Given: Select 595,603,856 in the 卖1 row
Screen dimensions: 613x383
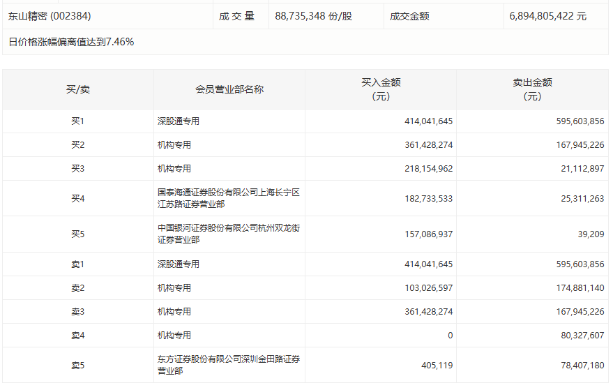Looking at the screenshot, I should click(580, 264).
